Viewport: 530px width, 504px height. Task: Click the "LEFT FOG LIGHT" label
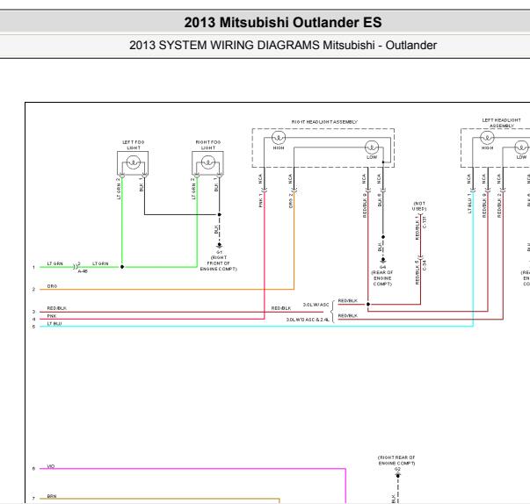tap(134, 145)
